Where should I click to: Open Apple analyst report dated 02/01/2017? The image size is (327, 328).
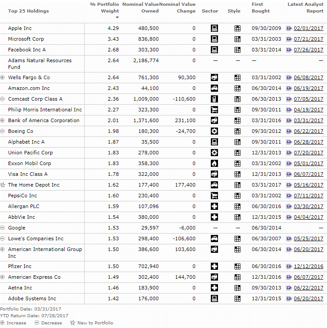308,28
